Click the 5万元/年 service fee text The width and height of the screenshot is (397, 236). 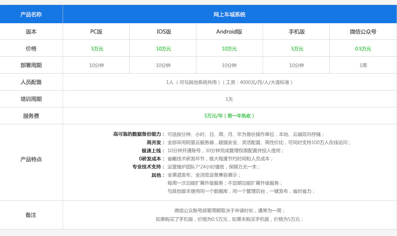click(x=230, y=116)
